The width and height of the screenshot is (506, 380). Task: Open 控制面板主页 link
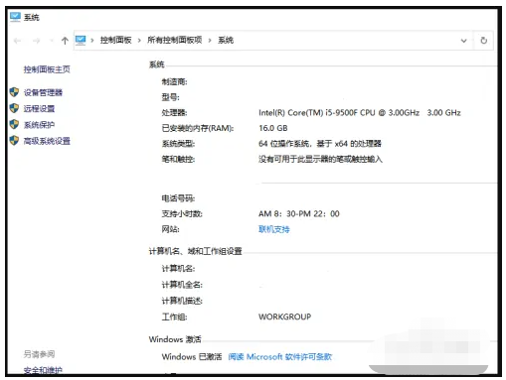tap(47, 69)
